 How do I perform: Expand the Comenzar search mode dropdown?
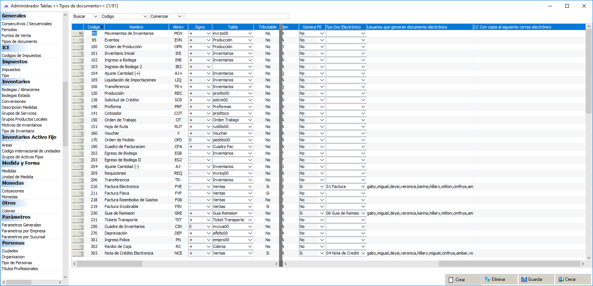180,16
